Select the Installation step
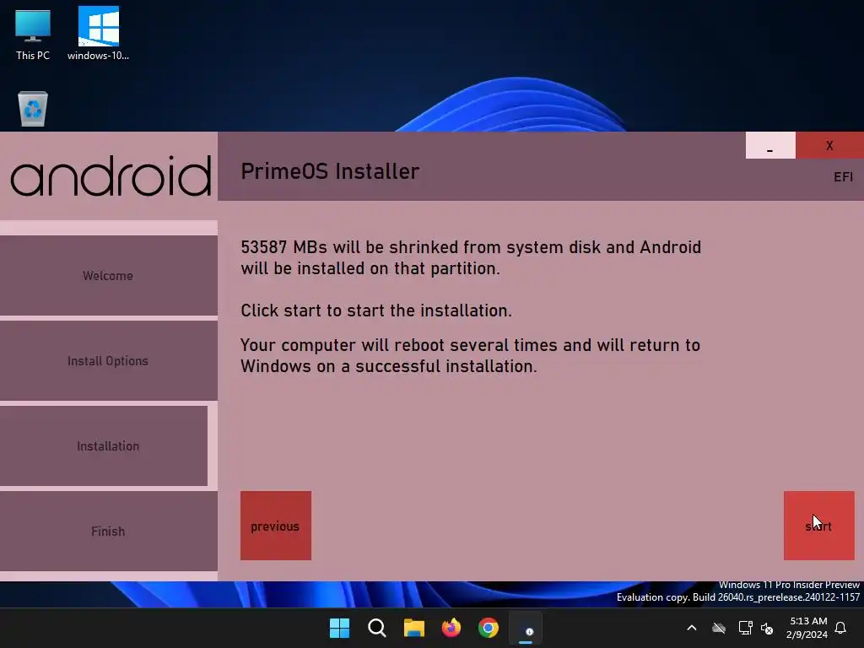 pos(104,445)
